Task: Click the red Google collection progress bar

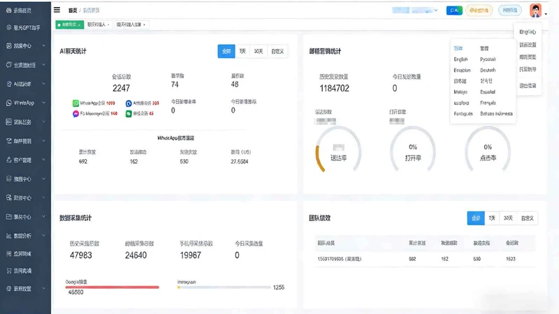Action: 112,287
